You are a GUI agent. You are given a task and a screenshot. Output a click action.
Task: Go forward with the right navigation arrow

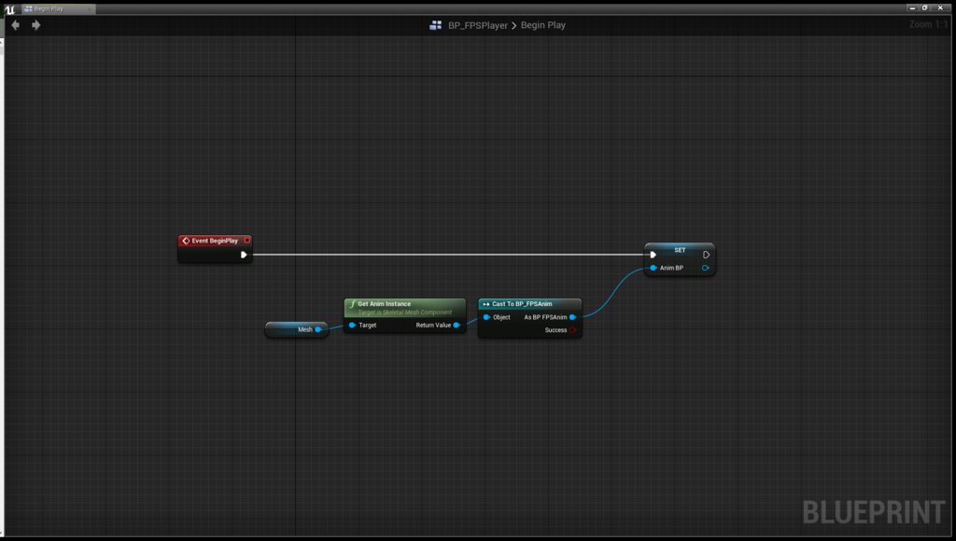pyautogui.click(x=36, y=25)
